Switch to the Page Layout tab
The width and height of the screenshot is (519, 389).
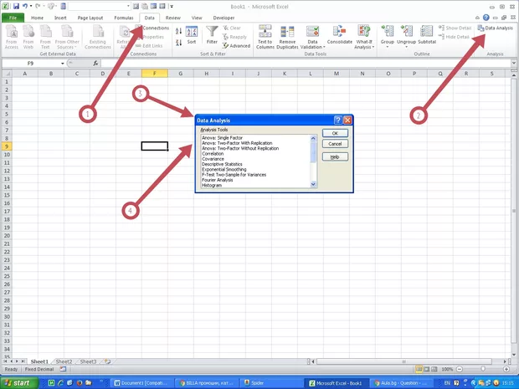coord(90,18)
